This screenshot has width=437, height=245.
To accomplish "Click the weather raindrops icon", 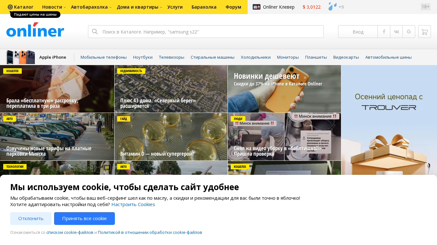I will tap(332, 6).
